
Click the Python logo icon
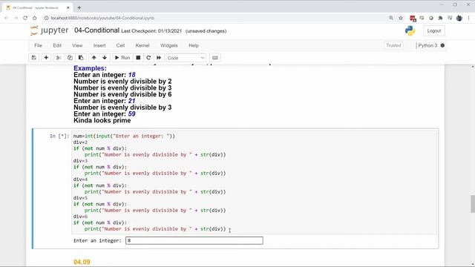410,30
